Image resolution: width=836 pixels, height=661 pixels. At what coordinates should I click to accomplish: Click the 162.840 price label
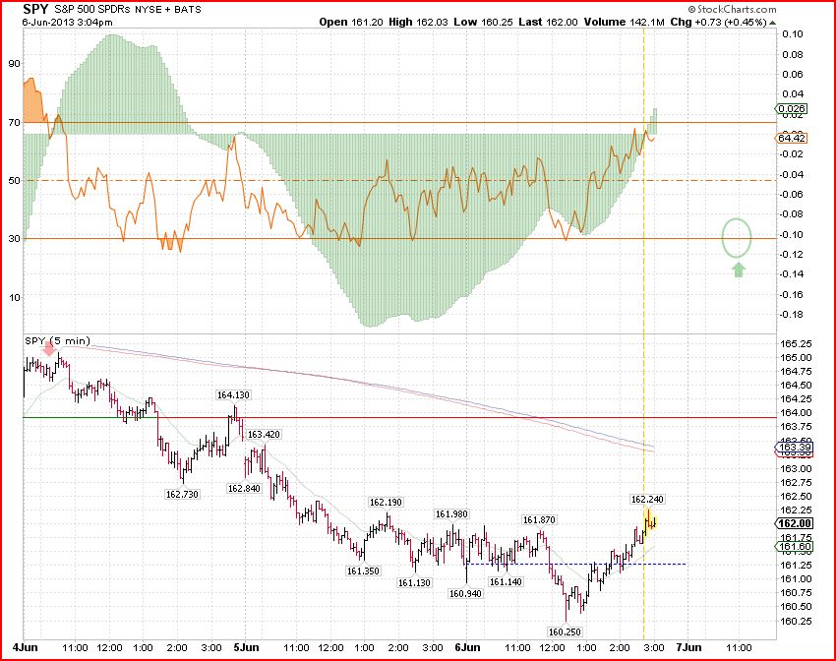click(x=244, y=488)
